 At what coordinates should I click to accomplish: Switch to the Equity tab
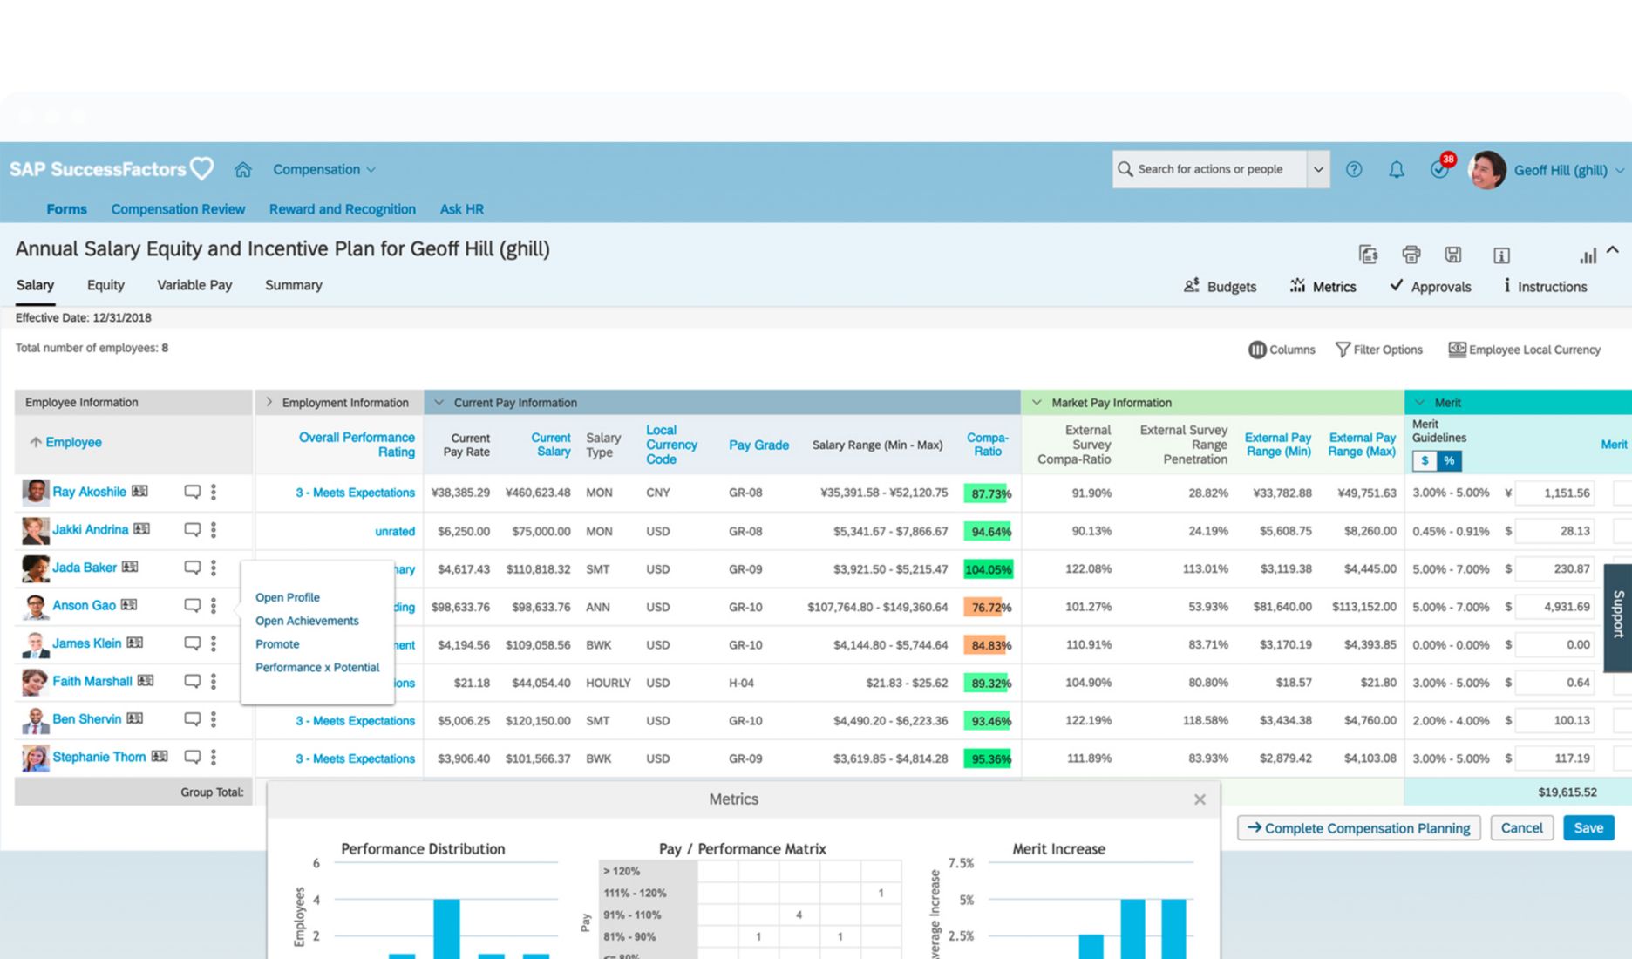[105, 285]
